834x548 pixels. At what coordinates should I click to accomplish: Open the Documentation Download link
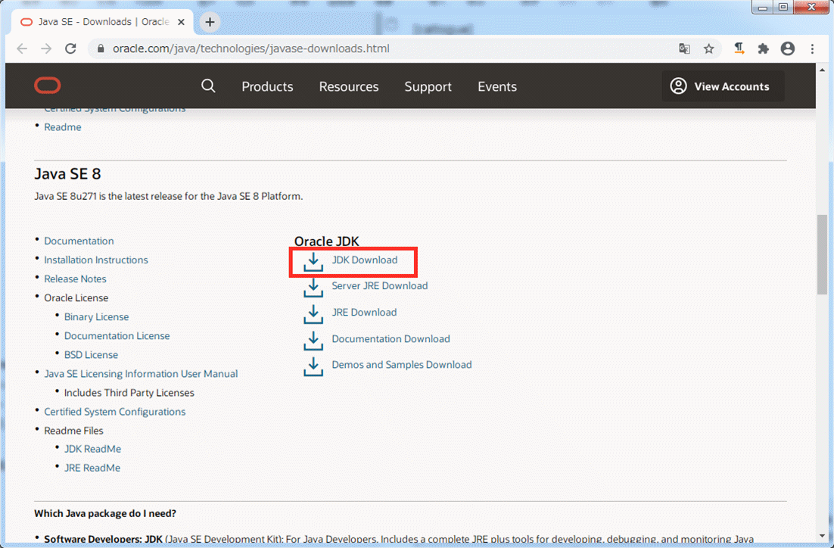click(x=391, y=339)
